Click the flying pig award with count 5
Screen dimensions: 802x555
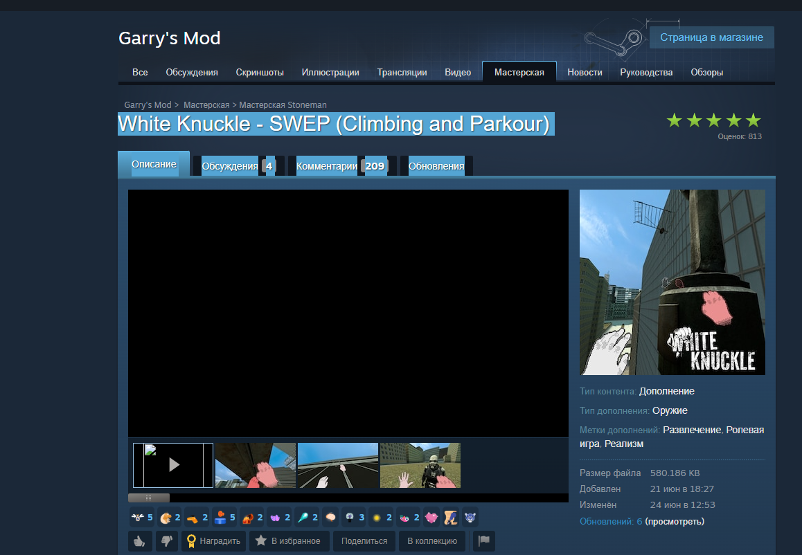tap(142, 518)
